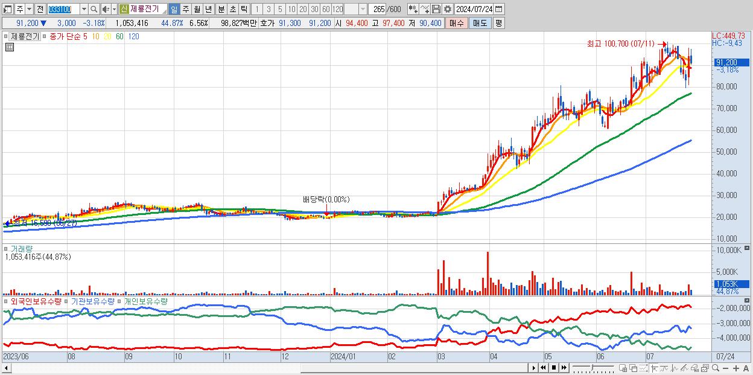
Task: Select the 120 interval button
Action: (x=337, y=9)
